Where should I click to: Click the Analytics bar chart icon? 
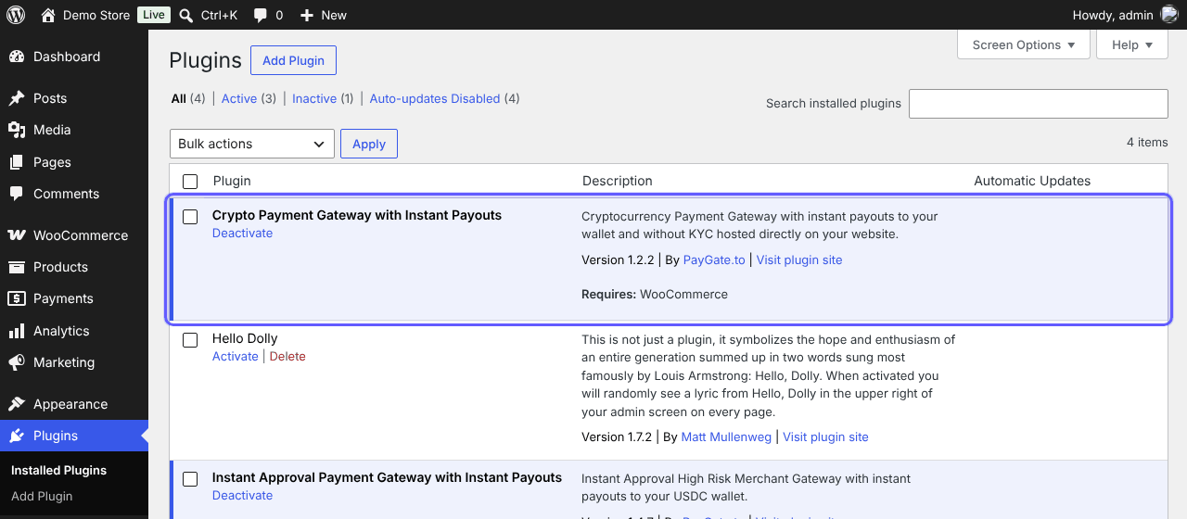click(17, 331)
